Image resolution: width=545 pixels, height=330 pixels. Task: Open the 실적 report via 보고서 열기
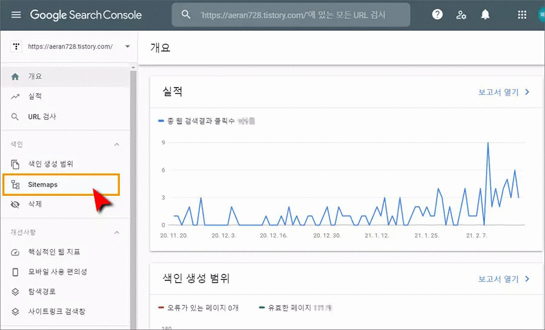(498, 92)
